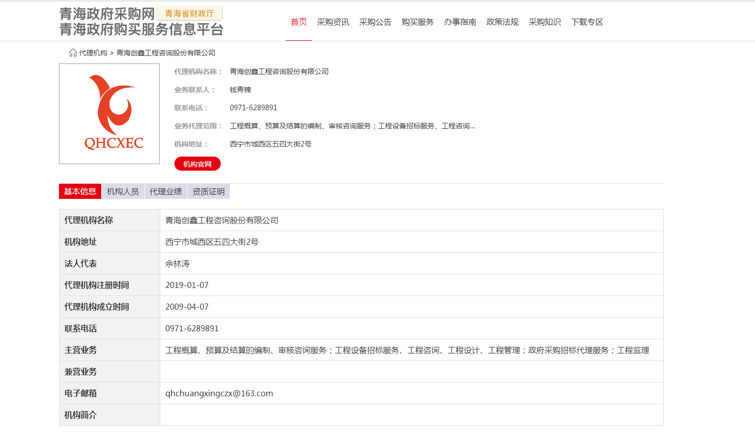Click email qhchuangxingczx@163.com
This screenshot has width=755, height=433.
click(219, 394)
